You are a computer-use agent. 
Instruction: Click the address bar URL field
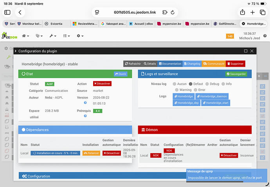click(135, 12)
